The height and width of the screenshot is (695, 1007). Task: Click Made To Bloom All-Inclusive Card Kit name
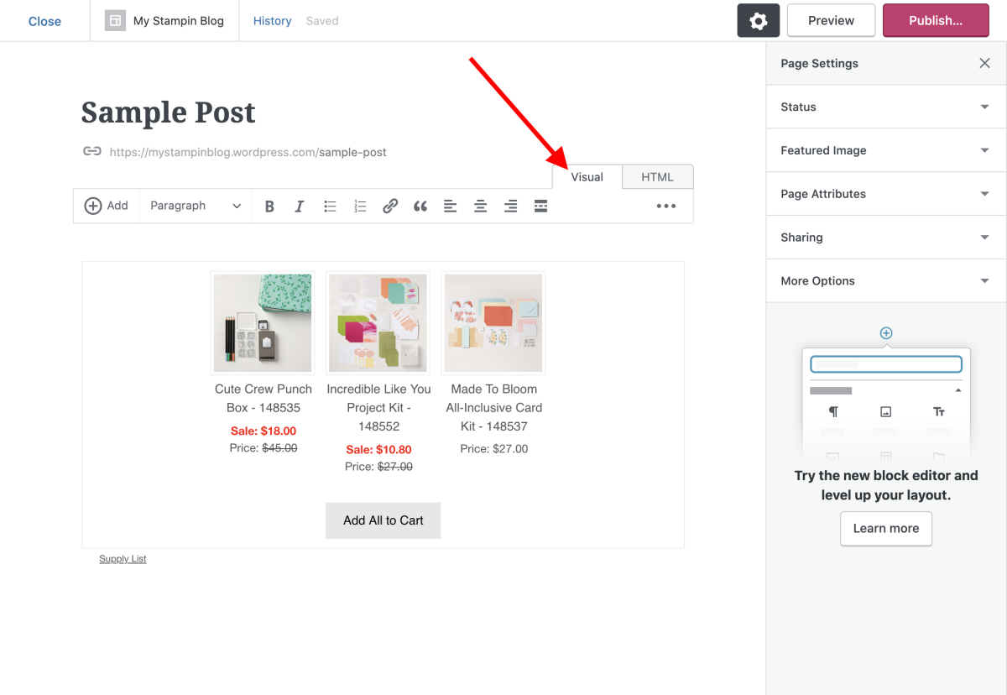tap(494, 408)
